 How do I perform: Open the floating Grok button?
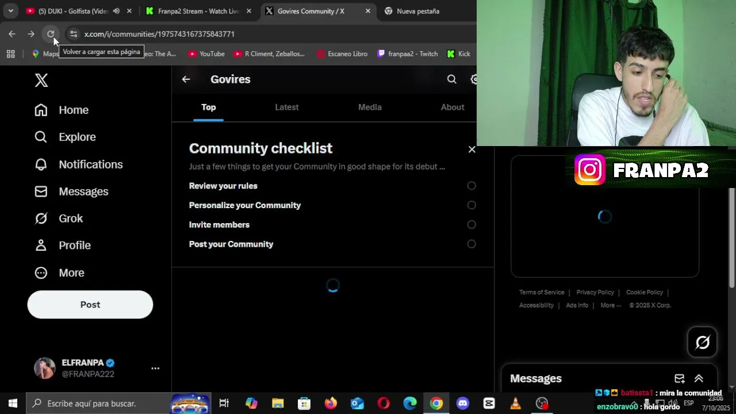click(703, 342)
